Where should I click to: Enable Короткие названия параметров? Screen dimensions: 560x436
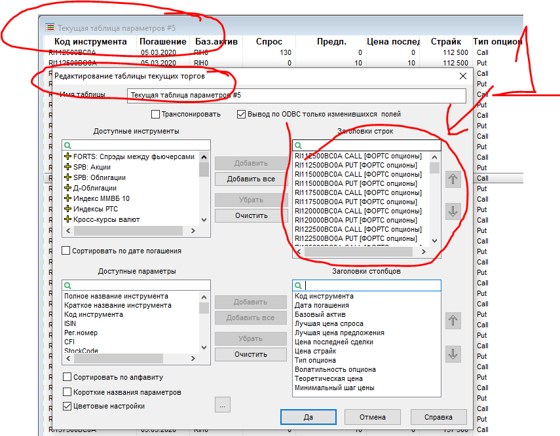pos(67,392)
